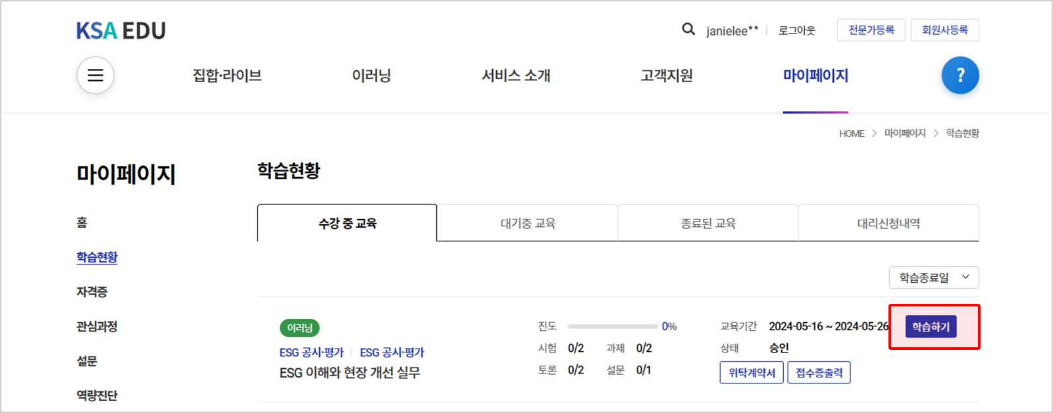This screenshot has height=413, width=1053.
Task: Open the ESG 이해와 현장 개선 실무 course title
Action: 349,373
